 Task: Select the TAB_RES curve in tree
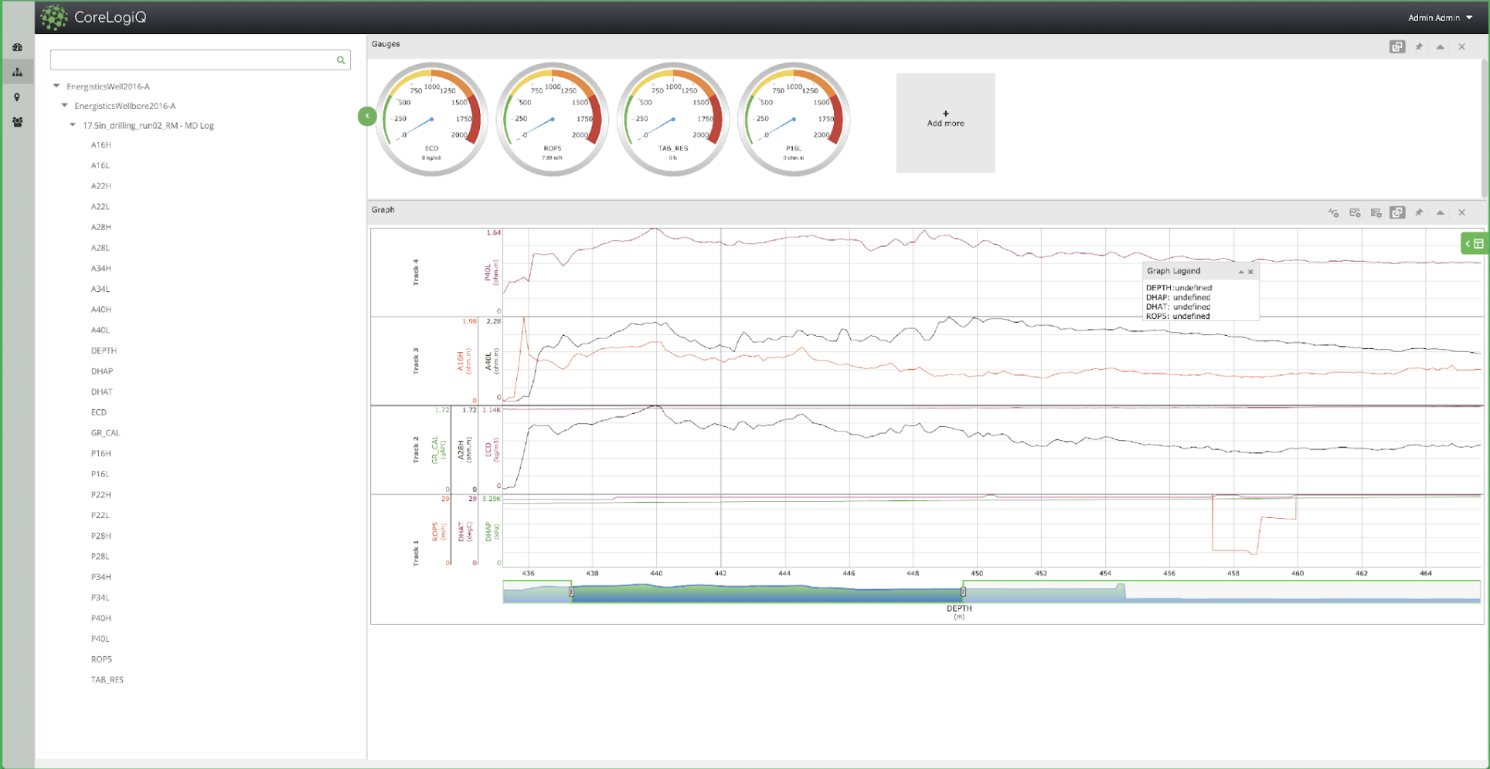coord(107,680)
